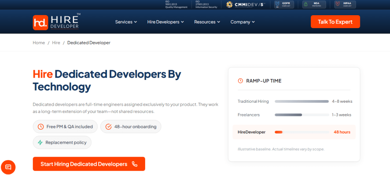Click the phone icon on Start Hiring button

(x=134, y=164)
